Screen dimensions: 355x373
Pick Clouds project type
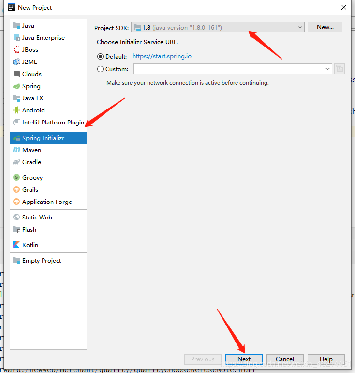pos(48,74)
